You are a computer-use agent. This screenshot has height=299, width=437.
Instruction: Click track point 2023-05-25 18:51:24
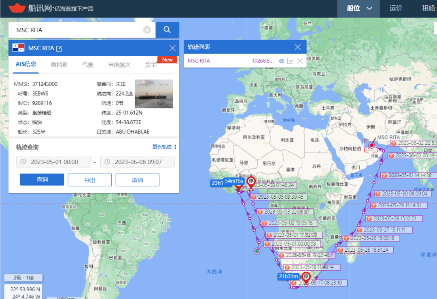tap(365, 250)
